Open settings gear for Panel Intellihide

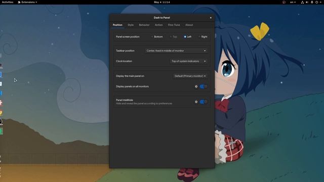click(x=196, y=102)
